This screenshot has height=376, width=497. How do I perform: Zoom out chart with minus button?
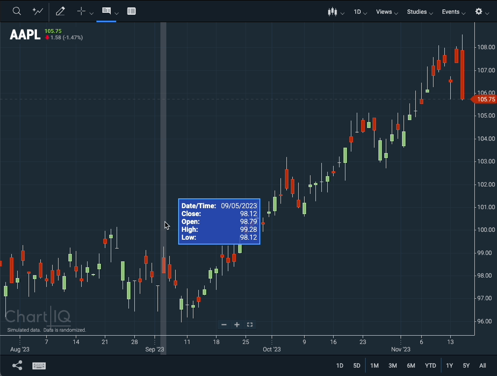click(x=224, y=325)
